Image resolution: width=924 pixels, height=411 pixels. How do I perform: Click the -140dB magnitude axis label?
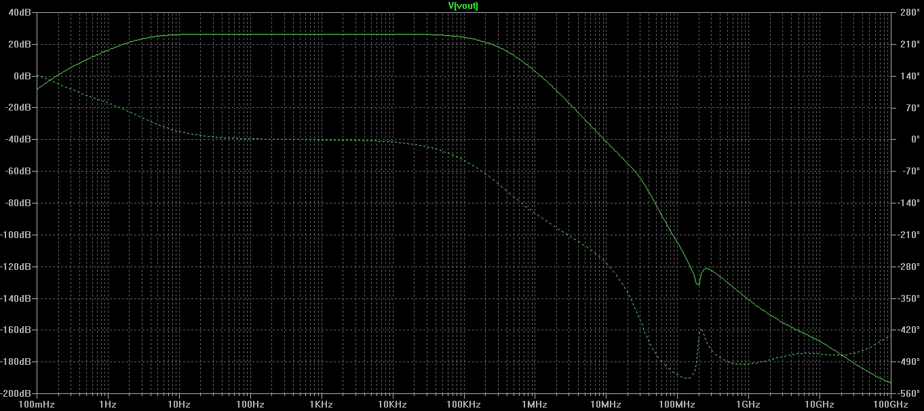[x=17, y=298]
